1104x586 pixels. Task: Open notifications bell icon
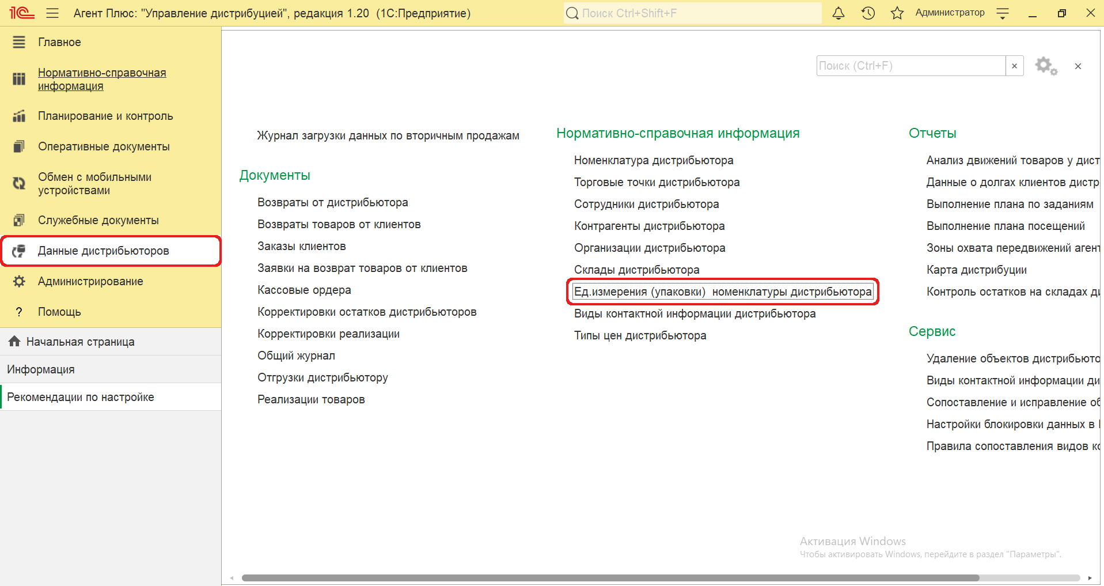point(839,13)
